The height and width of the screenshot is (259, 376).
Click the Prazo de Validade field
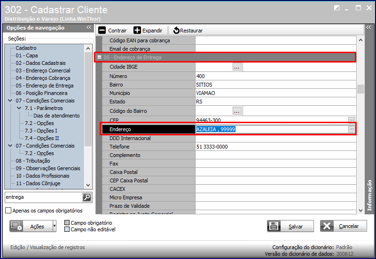(x=276, y=206)
